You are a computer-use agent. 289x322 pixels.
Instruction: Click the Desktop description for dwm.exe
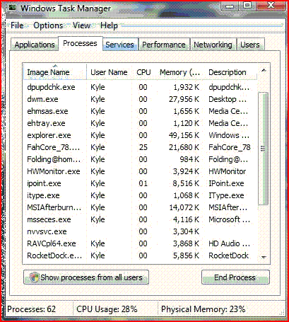228,99
